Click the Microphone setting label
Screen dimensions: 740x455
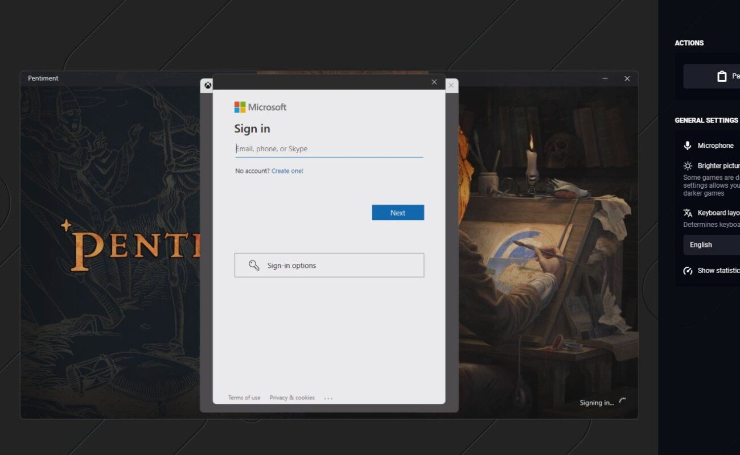tap(716, 146)
